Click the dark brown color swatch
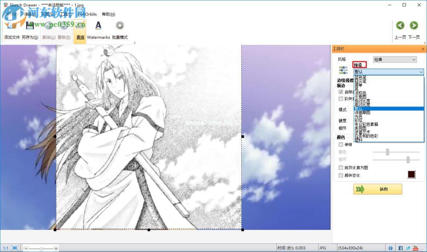Image resolution: width=427 pixels, height=252 pixels. [411, 174]
